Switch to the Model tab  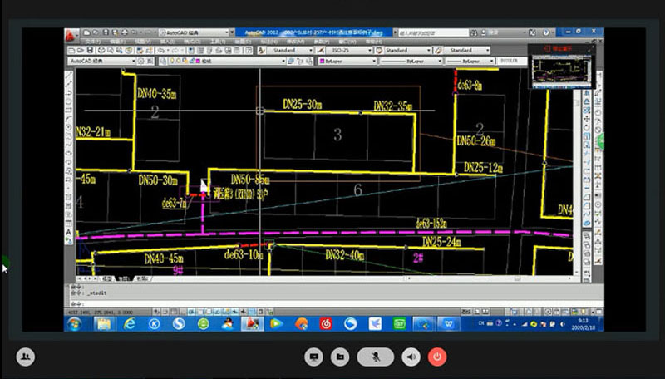tap(106, 280)
